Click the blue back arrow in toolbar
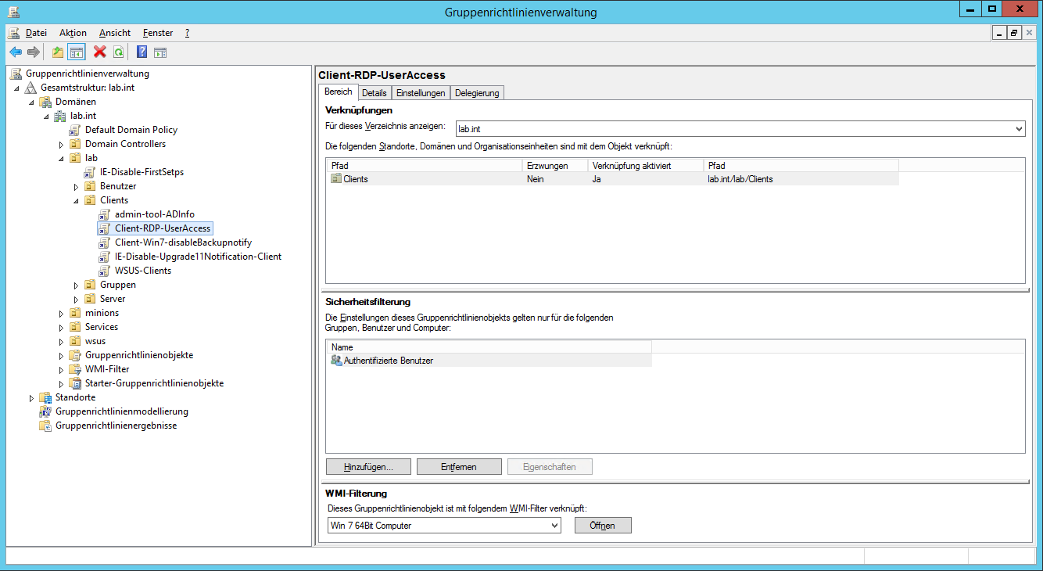Image resolution: width=1043 pixels, height=571 pixels. [16, 52]
